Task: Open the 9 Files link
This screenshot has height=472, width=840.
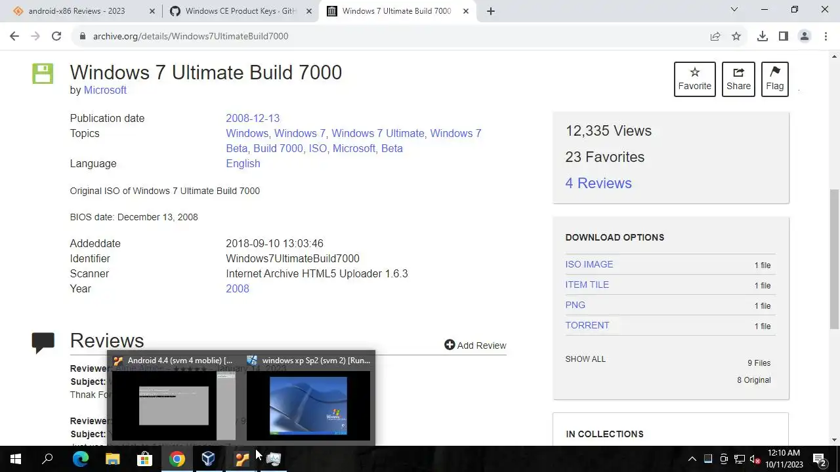Action: pyautogui.click(x=759, y=363)
